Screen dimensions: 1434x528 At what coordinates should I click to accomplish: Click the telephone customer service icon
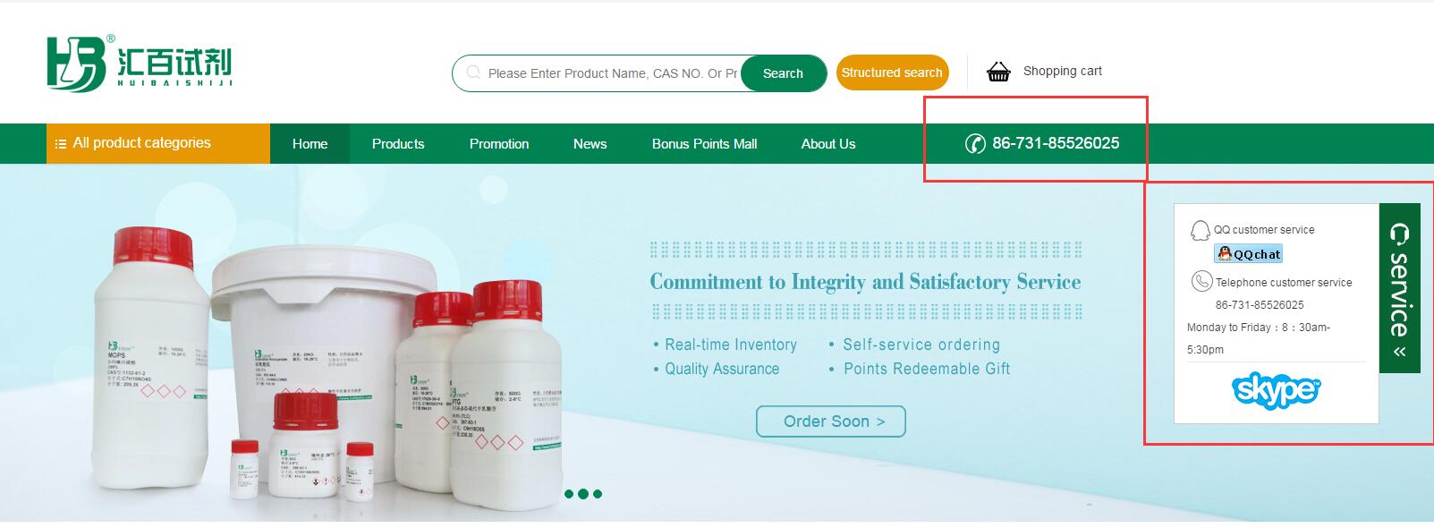point(1201,282)
